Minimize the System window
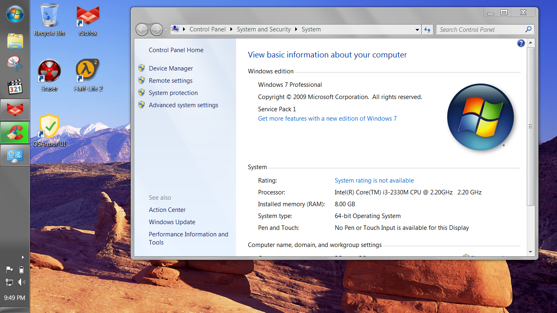 [x=491, y=13]
